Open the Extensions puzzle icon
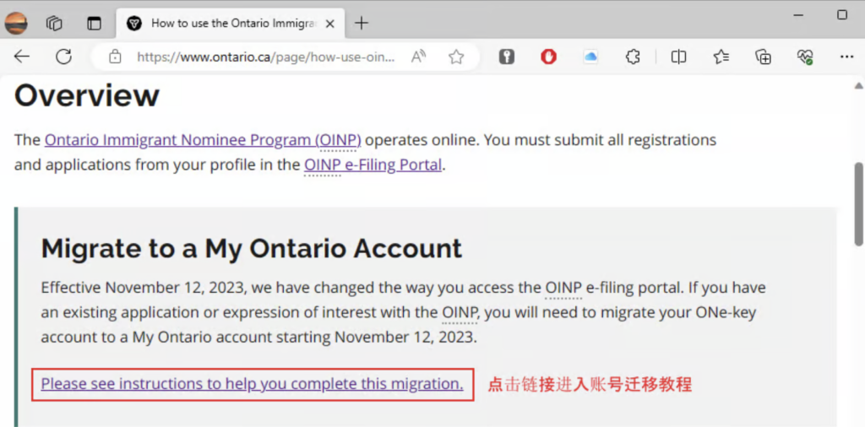865x427 pixels. pos(633,57)
